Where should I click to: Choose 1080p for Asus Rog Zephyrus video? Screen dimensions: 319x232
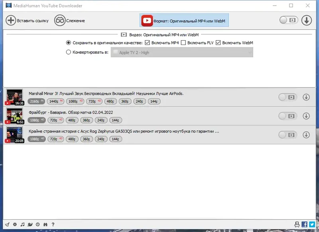pos(37,139)
